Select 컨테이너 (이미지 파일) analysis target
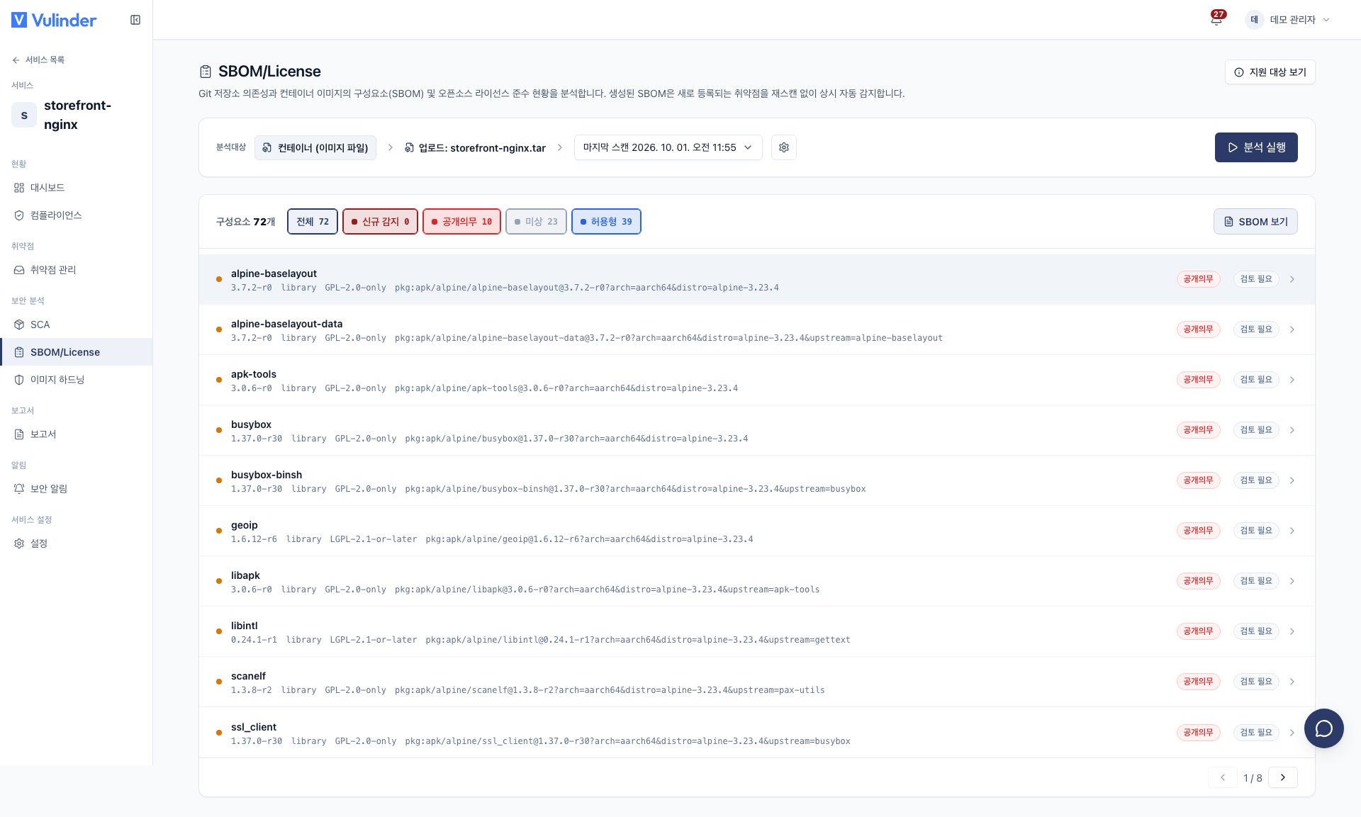Image resolution: width=1361 pixels, height=817 pixels. pyautogui.click(x=315, y=147)
